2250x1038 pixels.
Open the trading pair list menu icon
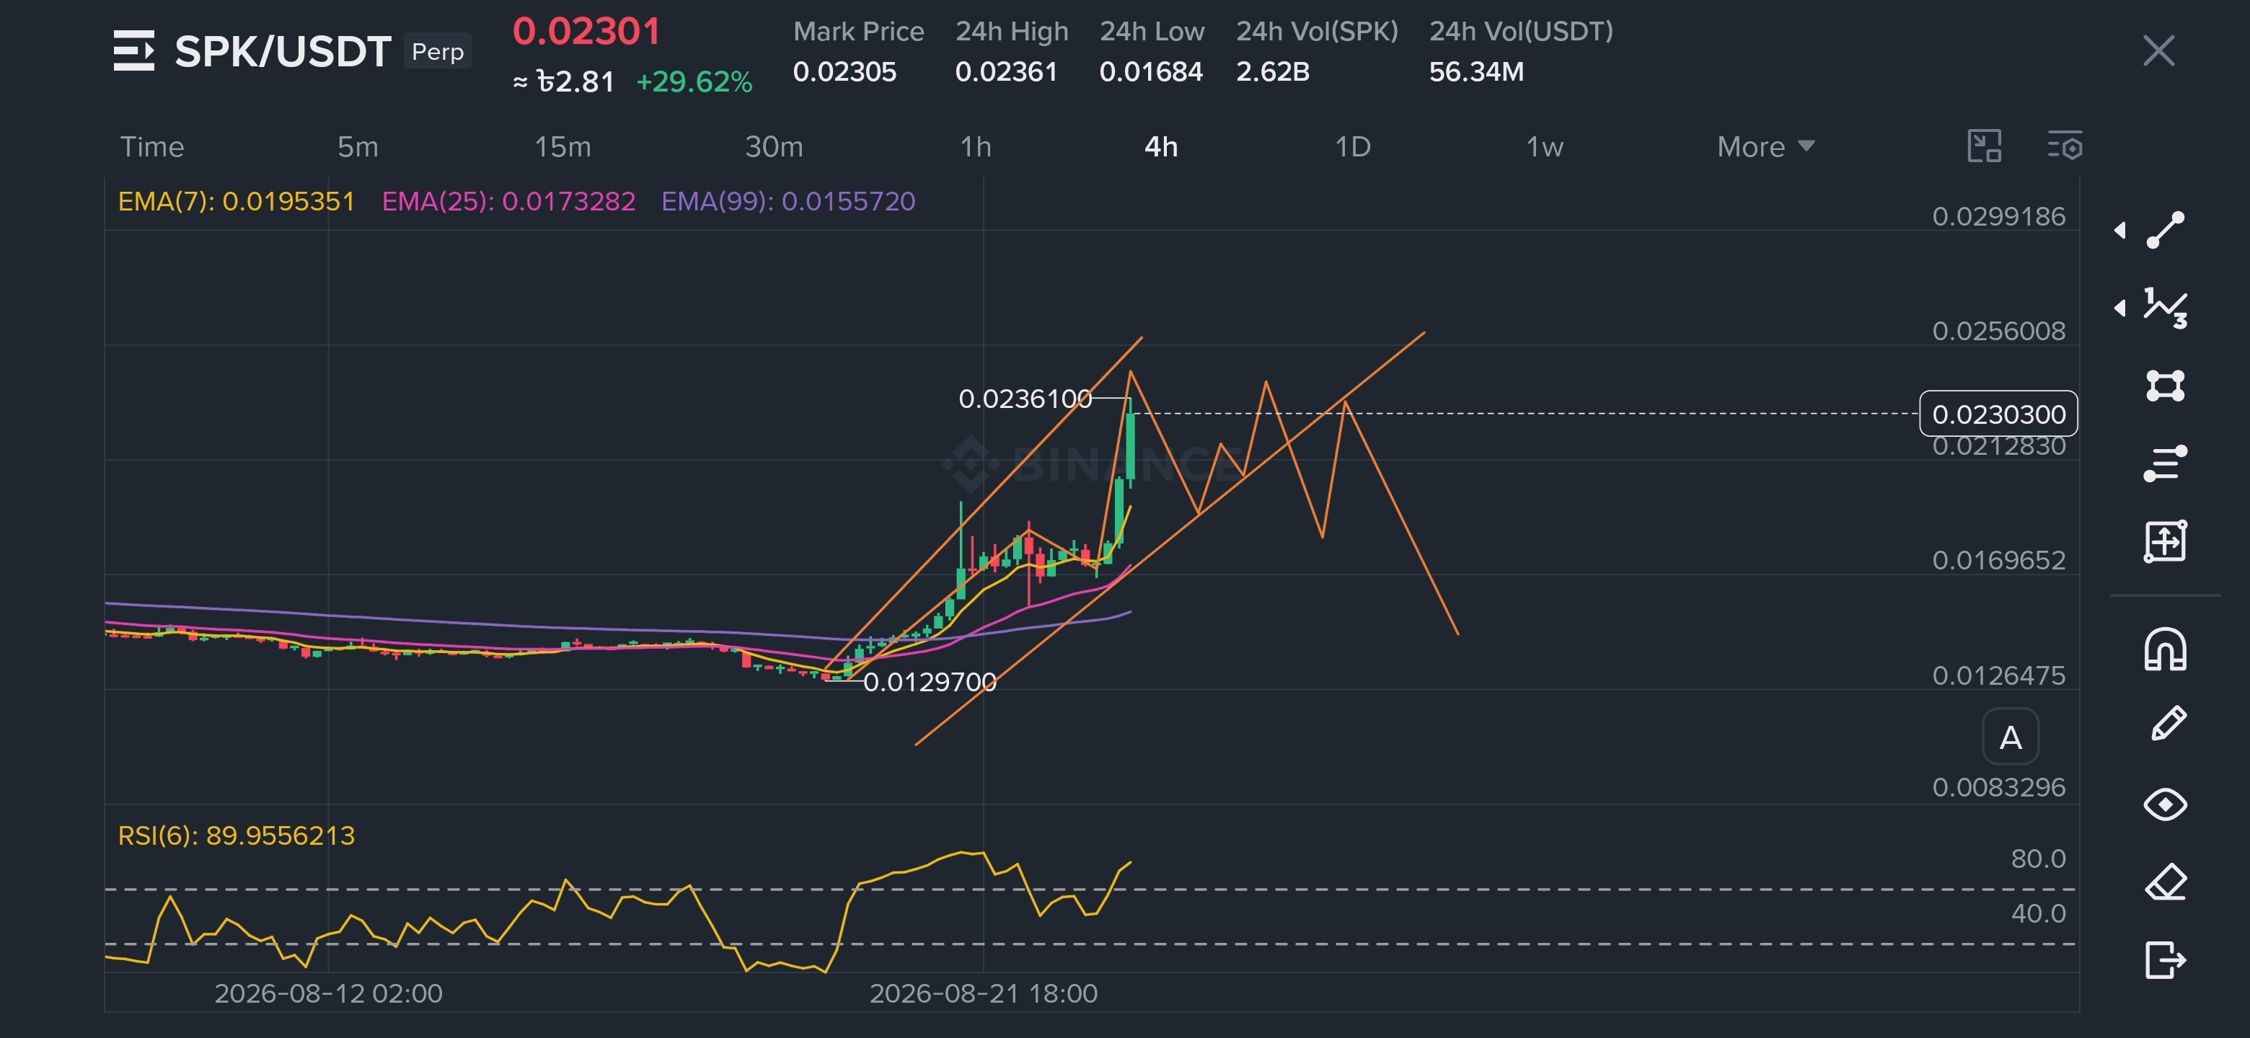click(x=133, y=50)
